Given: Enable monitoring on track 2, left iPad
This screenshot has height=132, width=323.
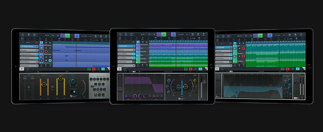Looking at the screenshot, I should tap(50, 60).
